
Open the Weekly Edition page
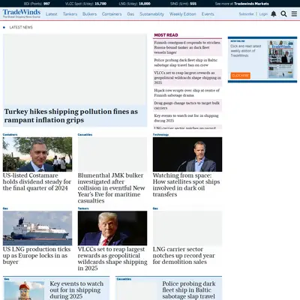coord(183,14)
